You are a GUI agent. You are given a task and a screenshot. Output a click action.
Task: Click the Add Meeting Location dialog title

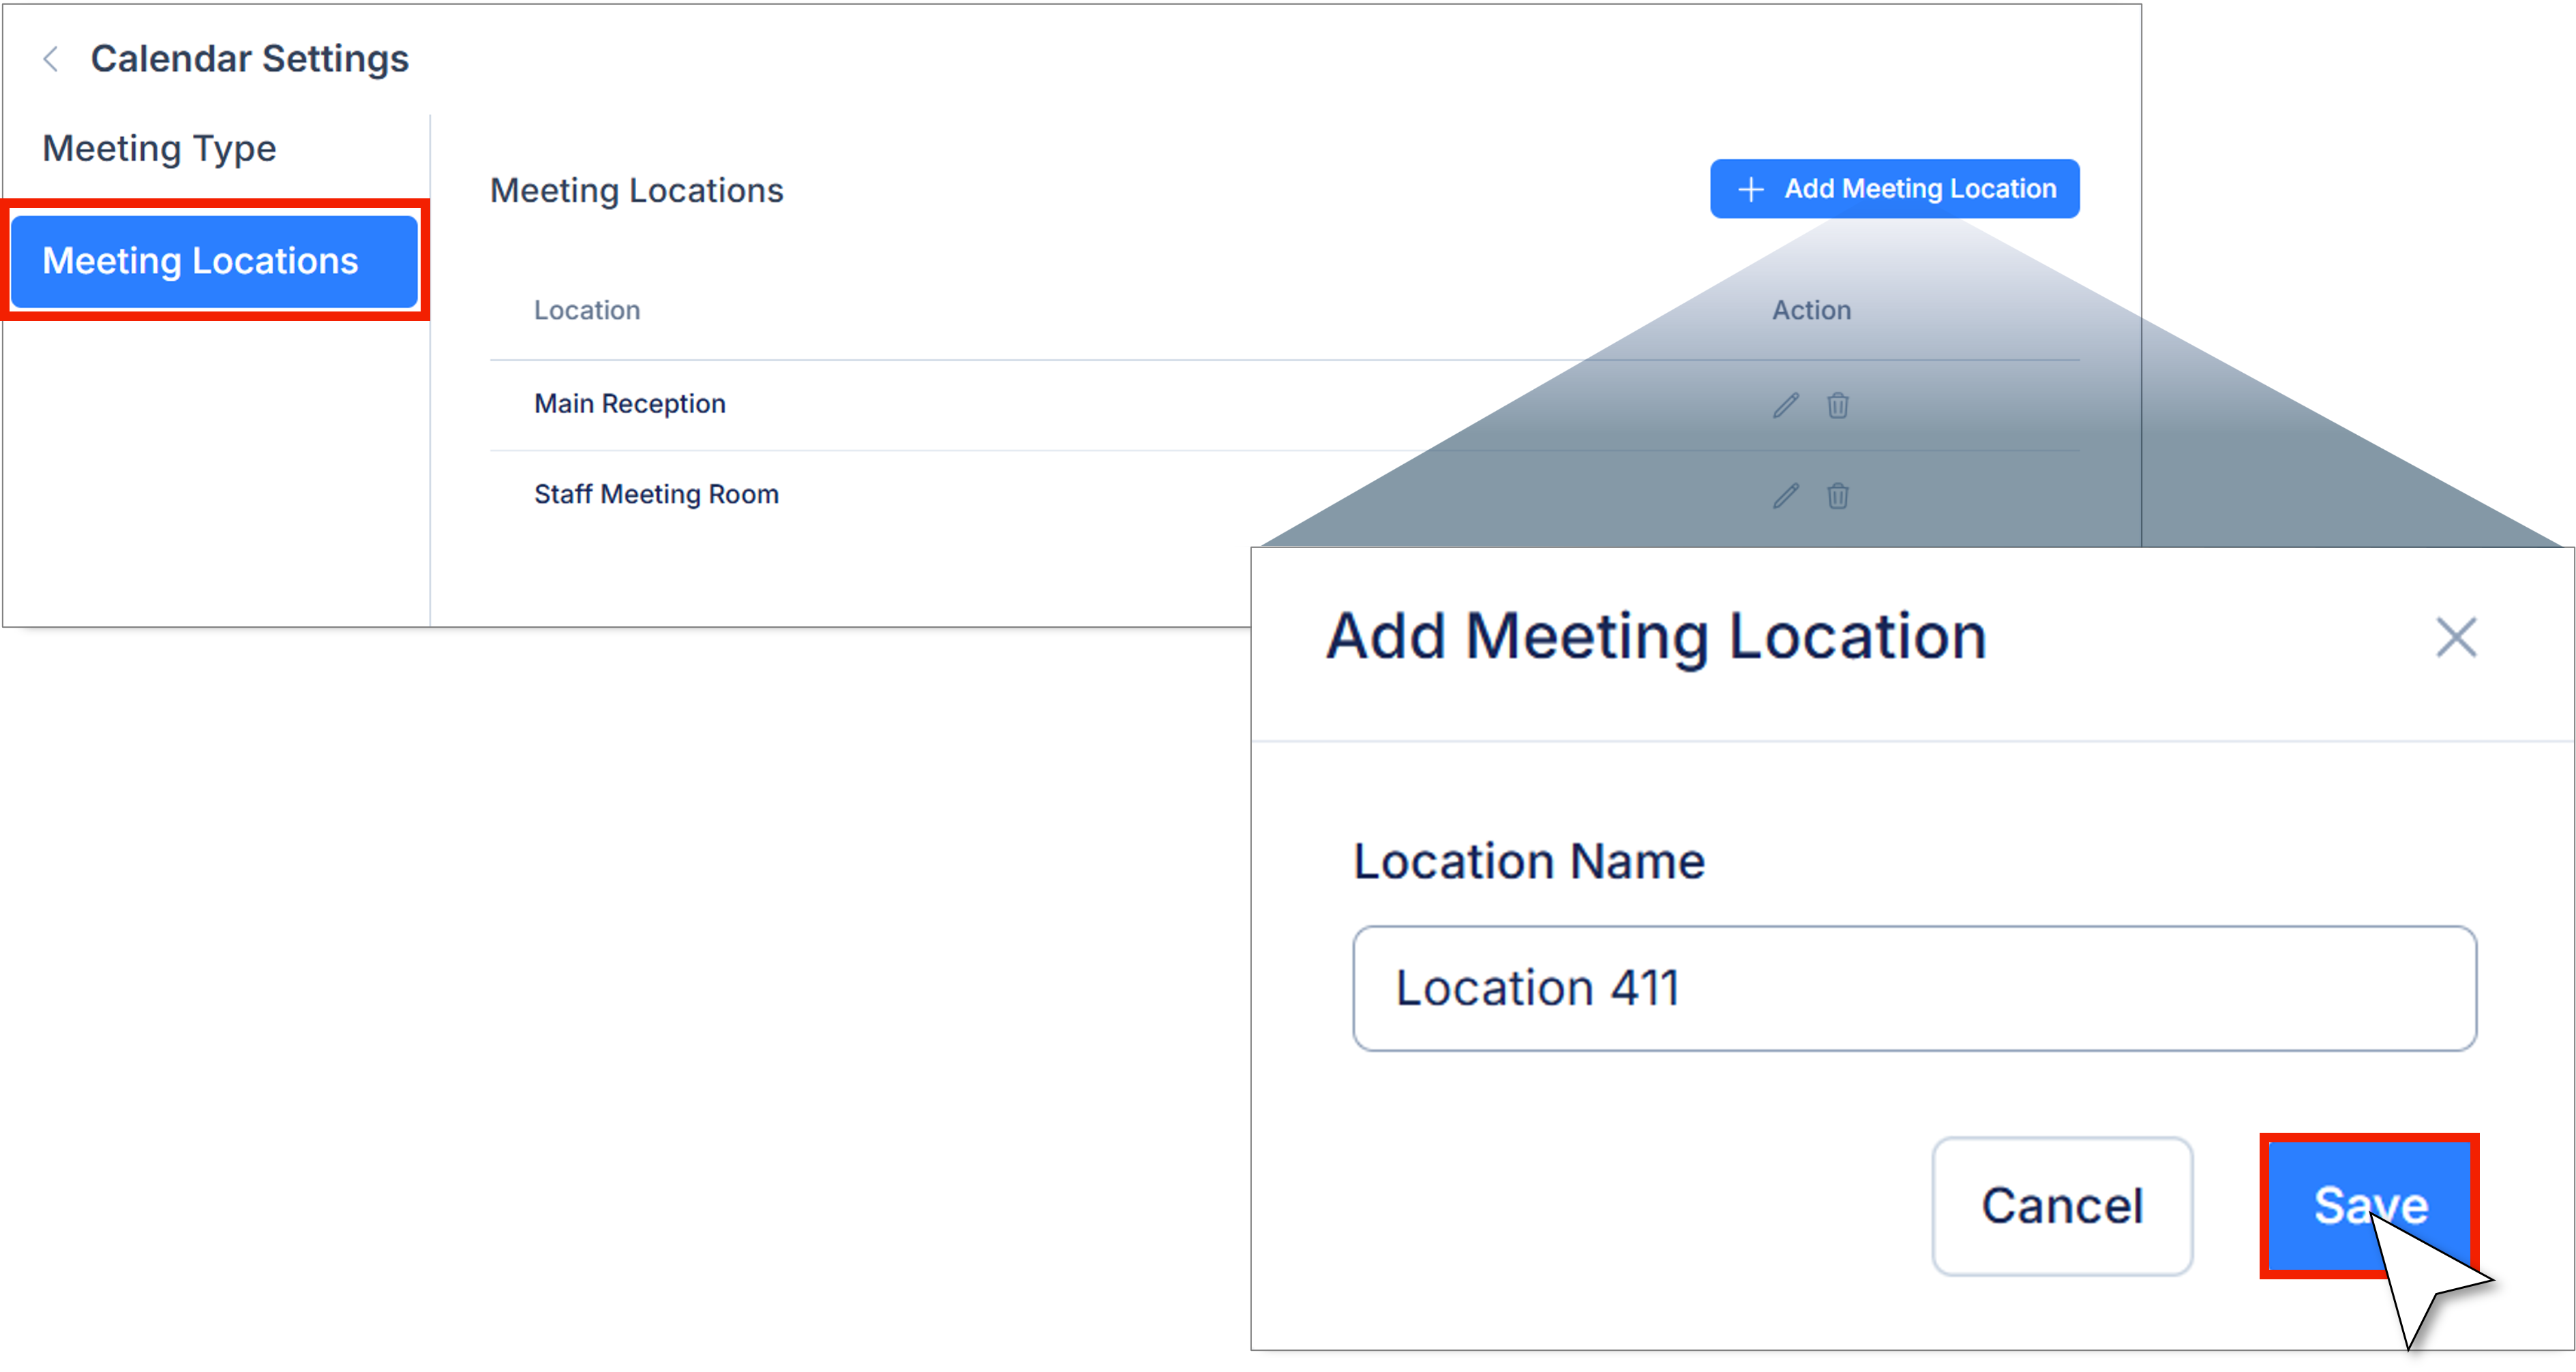click(1656, 637)
